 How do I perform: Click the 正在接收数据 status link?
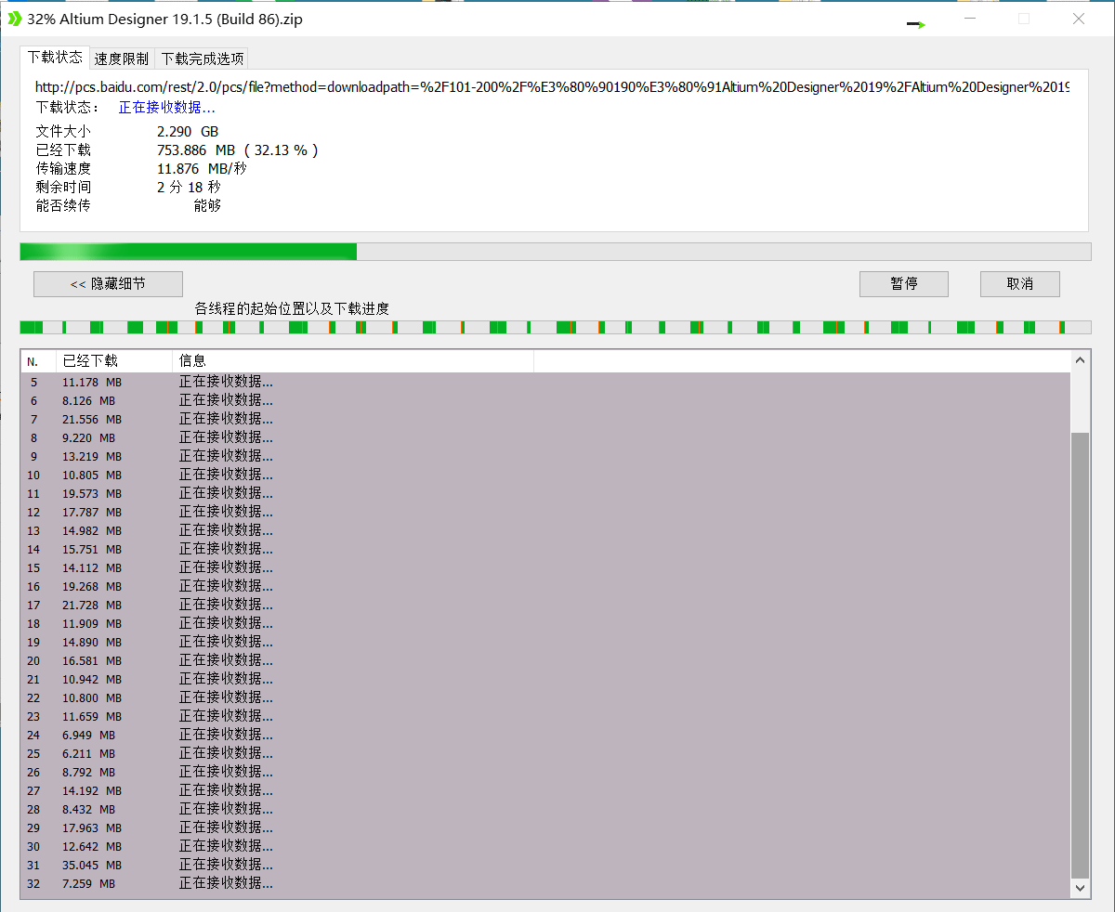(x=166, y=106)
